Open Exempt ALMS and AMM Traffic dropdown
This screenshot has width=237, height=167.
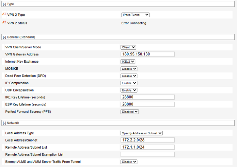point(129,162)
